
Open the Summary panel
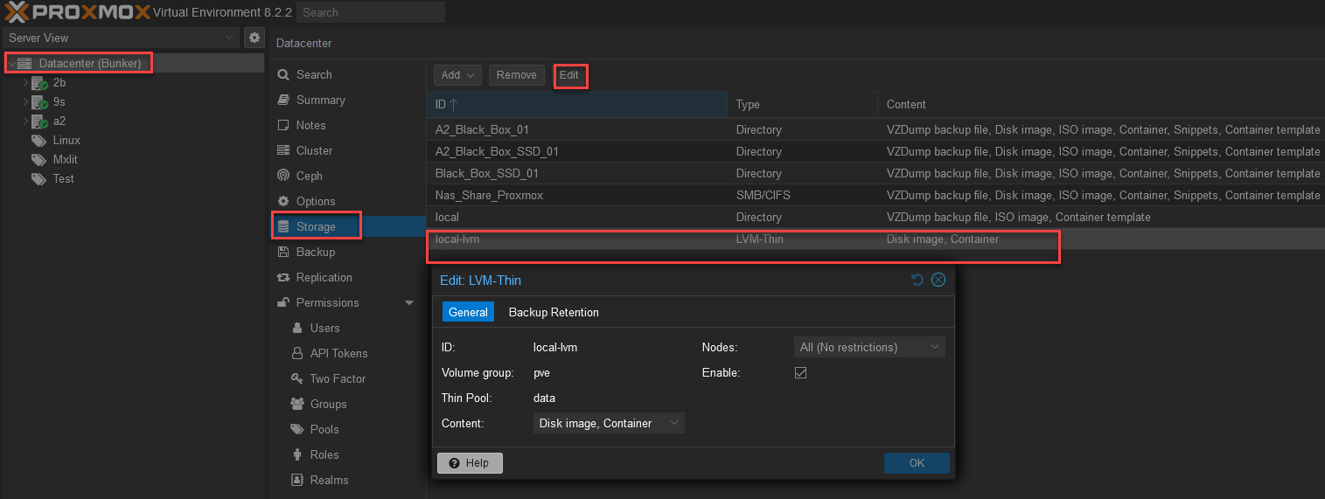(320, 100)
